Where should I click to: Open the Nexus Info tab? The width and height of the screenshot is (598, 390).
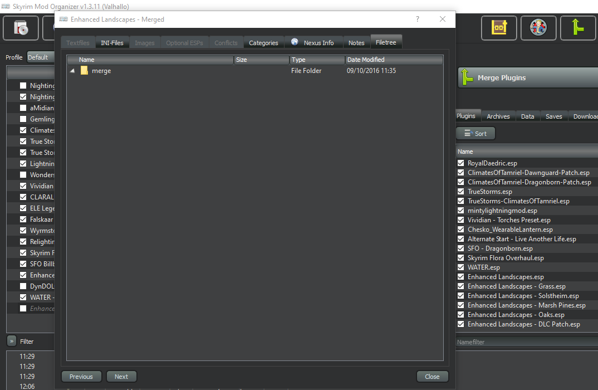pyautogui.click(x=314, y=43)
